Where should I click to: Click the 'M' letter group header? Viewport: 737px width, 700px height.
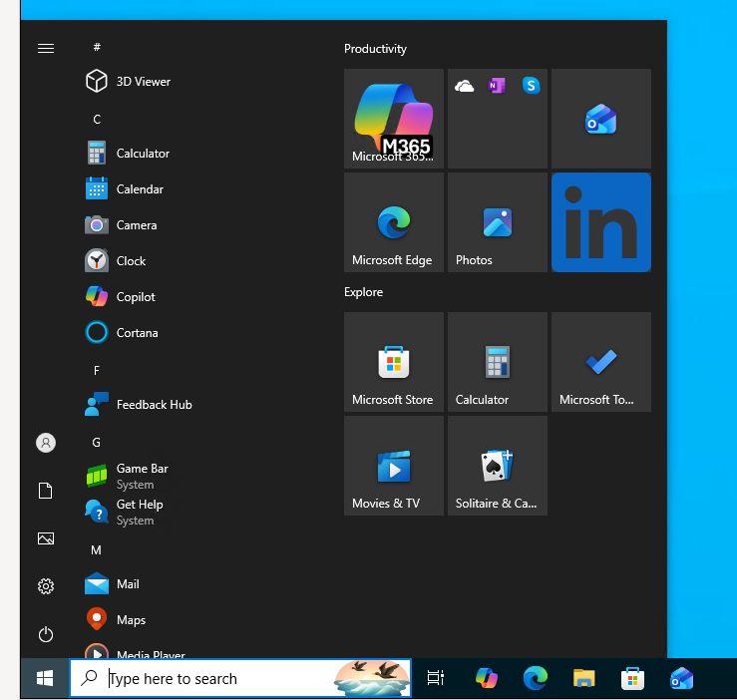97,550
